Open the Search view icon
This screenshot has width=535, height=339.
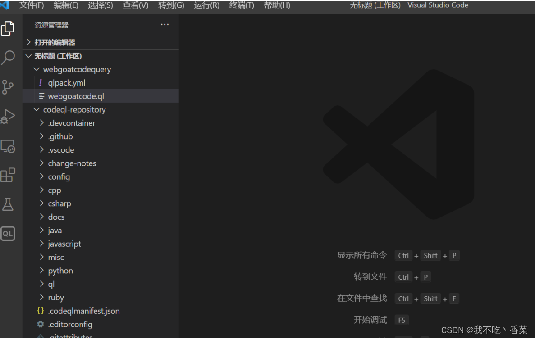coord(8,58)
